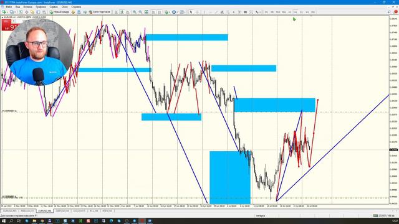This screenshot has height=224, width=399.
Task: Select the Text 'A' tool
Action: pyautogui.click(x=234, y=12)
